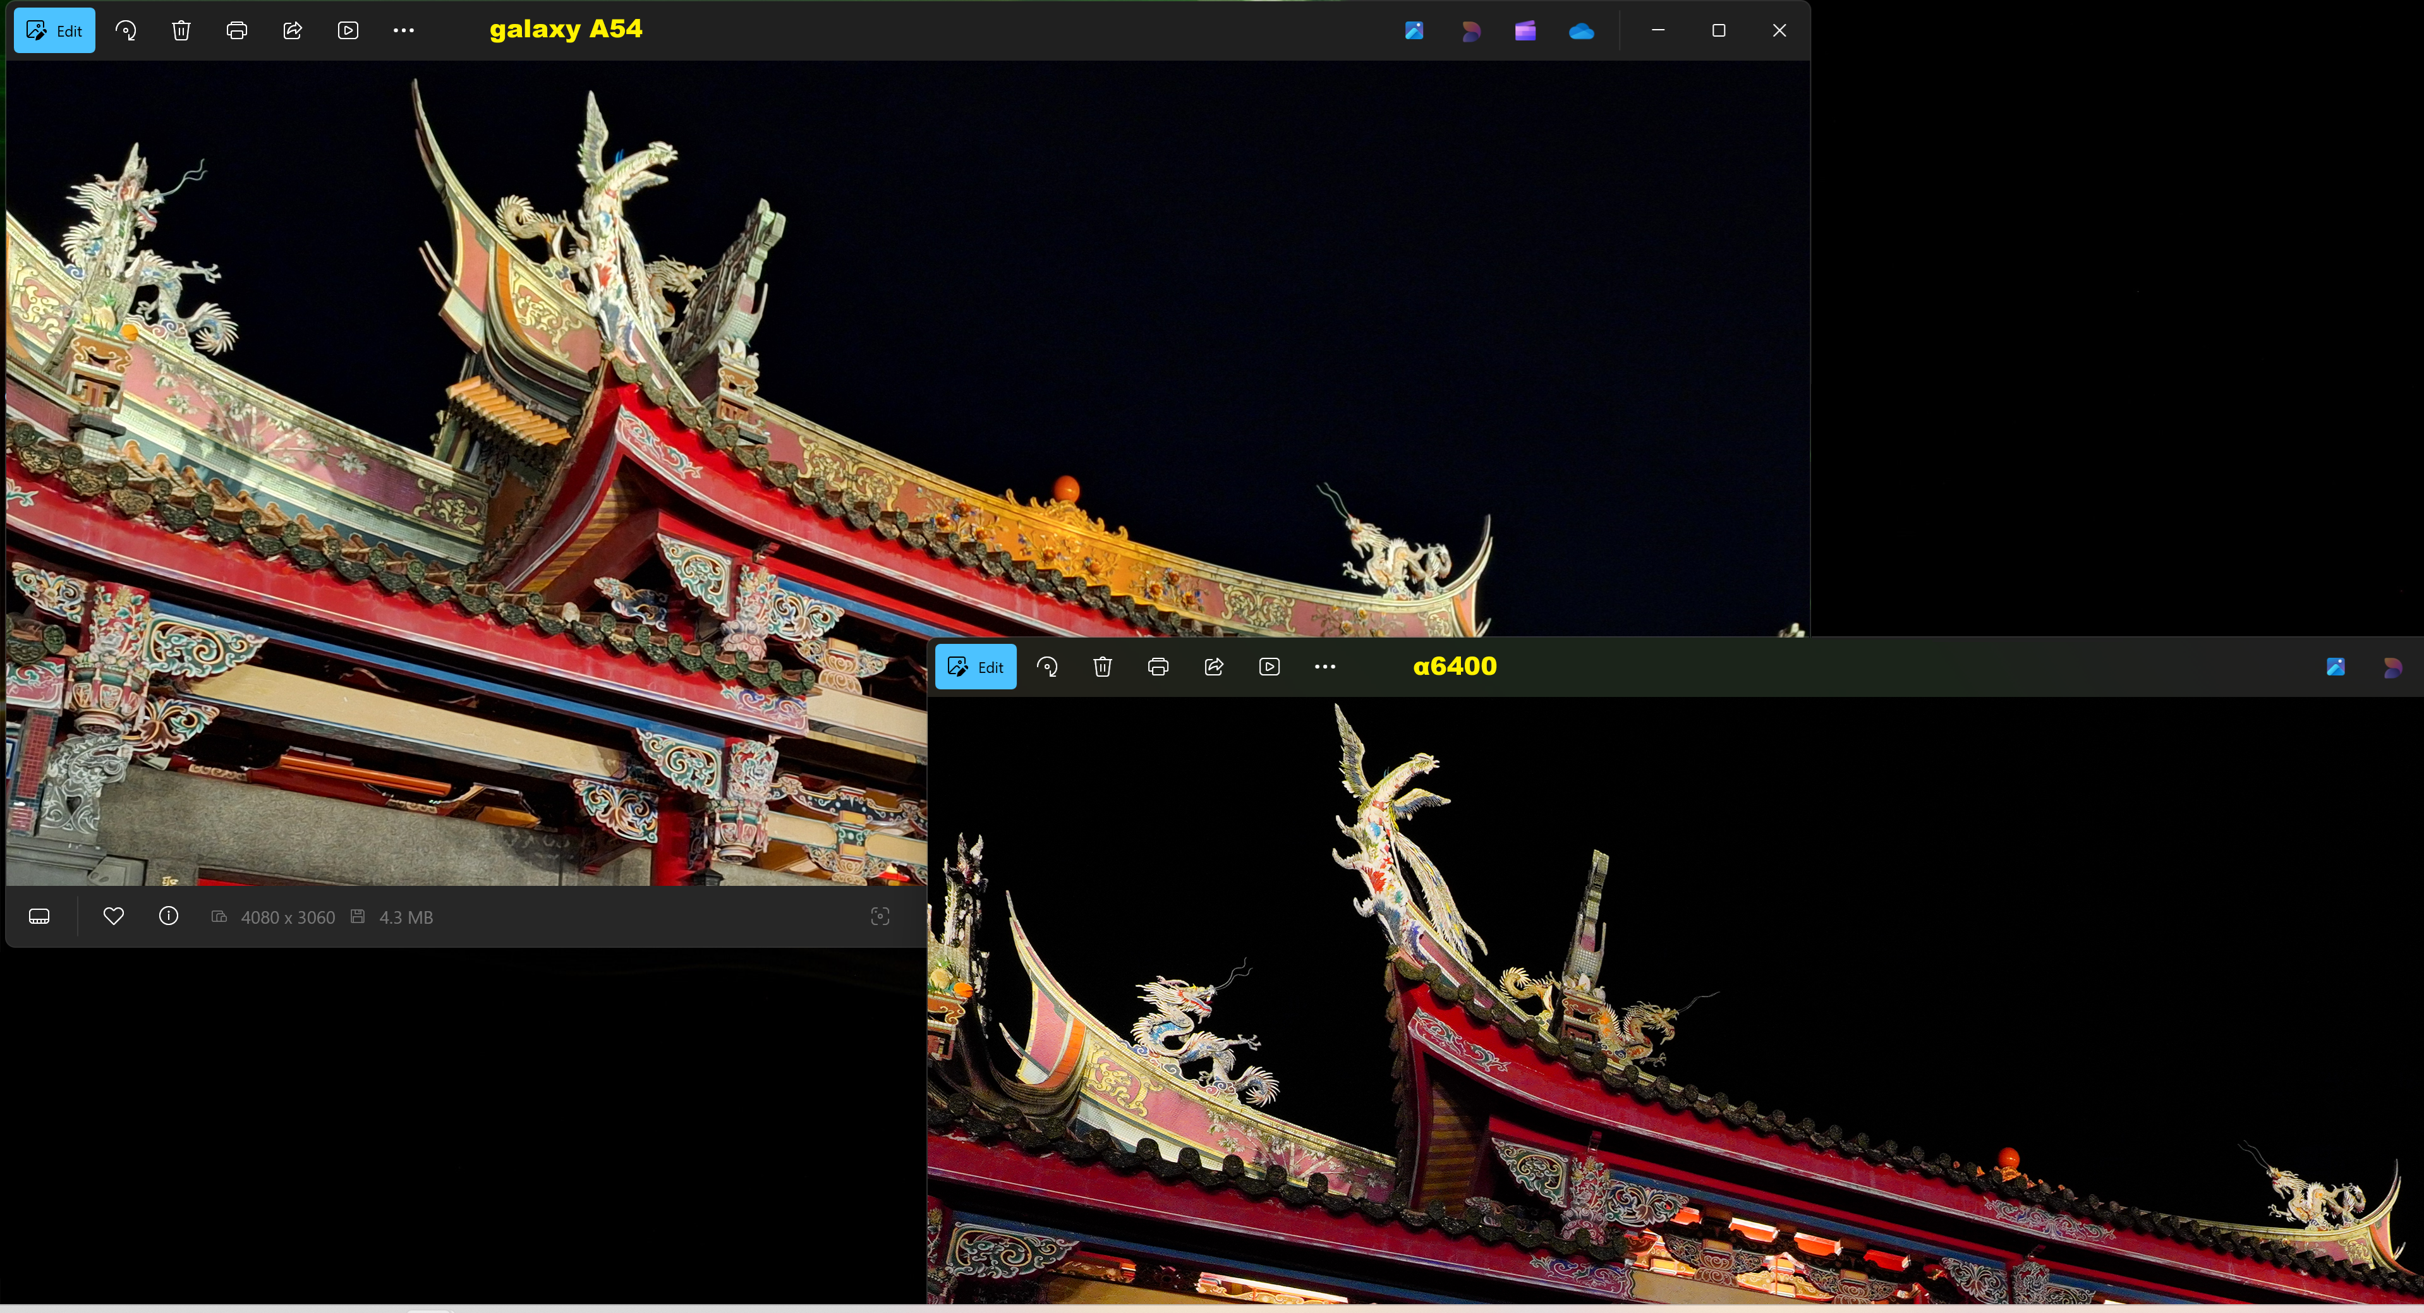This screenshot has width=2424, height=1313.
Task: Maximize the galaxy A54 window
Action: (1718, 30)
